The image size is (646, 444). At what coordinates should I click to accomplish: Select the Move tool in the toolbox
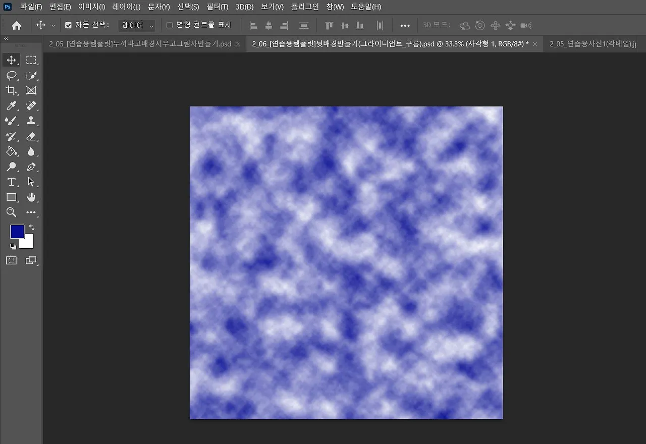[11, 60]
